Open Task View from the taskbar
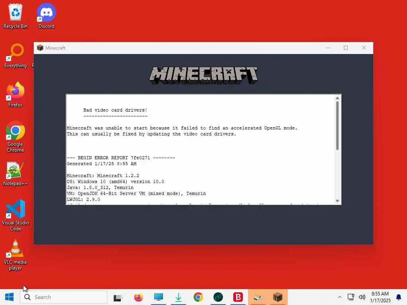 (118, 297)
